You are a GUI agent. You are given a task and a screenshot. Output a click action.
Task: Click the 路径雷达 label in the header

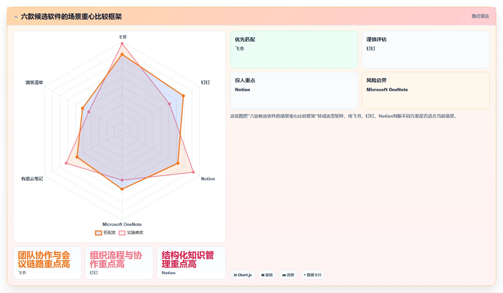point(480,16)
